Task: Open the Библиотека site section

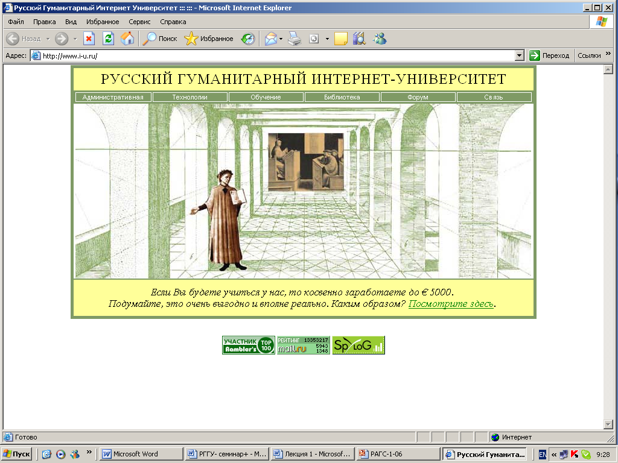Action: 342,97
